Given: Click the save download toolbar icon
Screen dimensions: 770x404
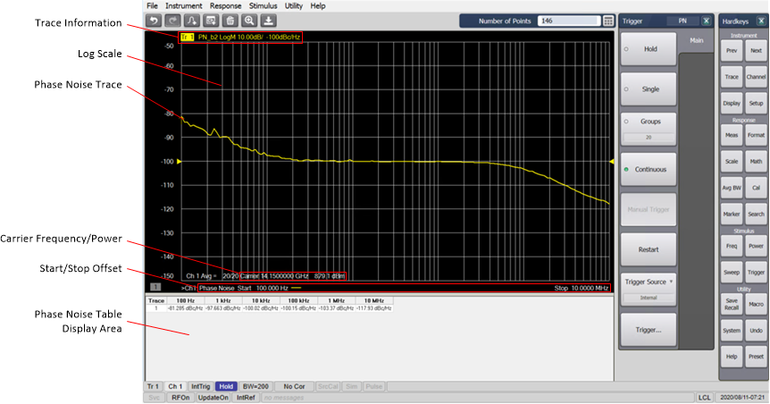Looking at the screenshot, I should point(268,21).
